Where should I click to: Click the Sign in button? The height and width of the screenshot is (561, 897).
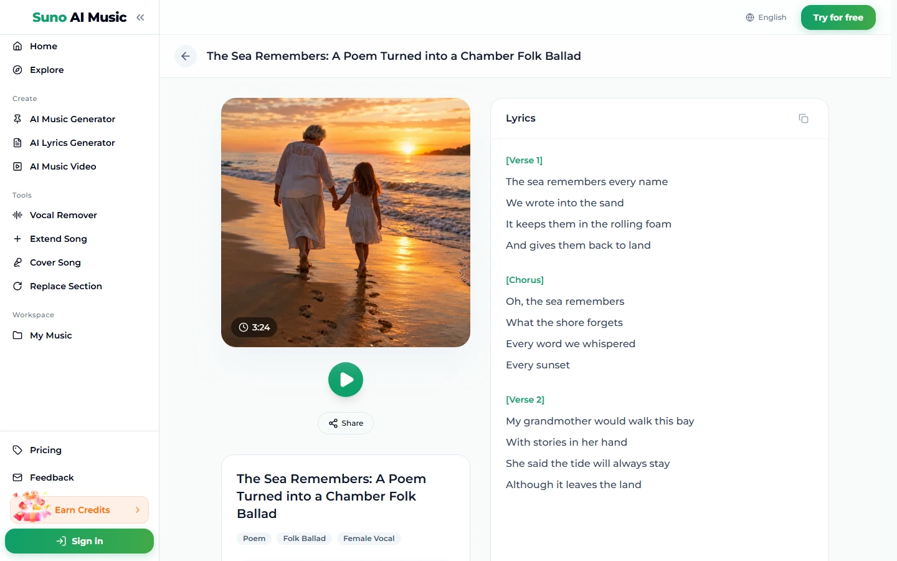coord(79,541)
